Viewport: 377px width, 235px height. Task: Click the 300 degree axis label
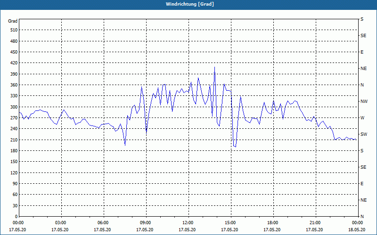tap(14, 107)
